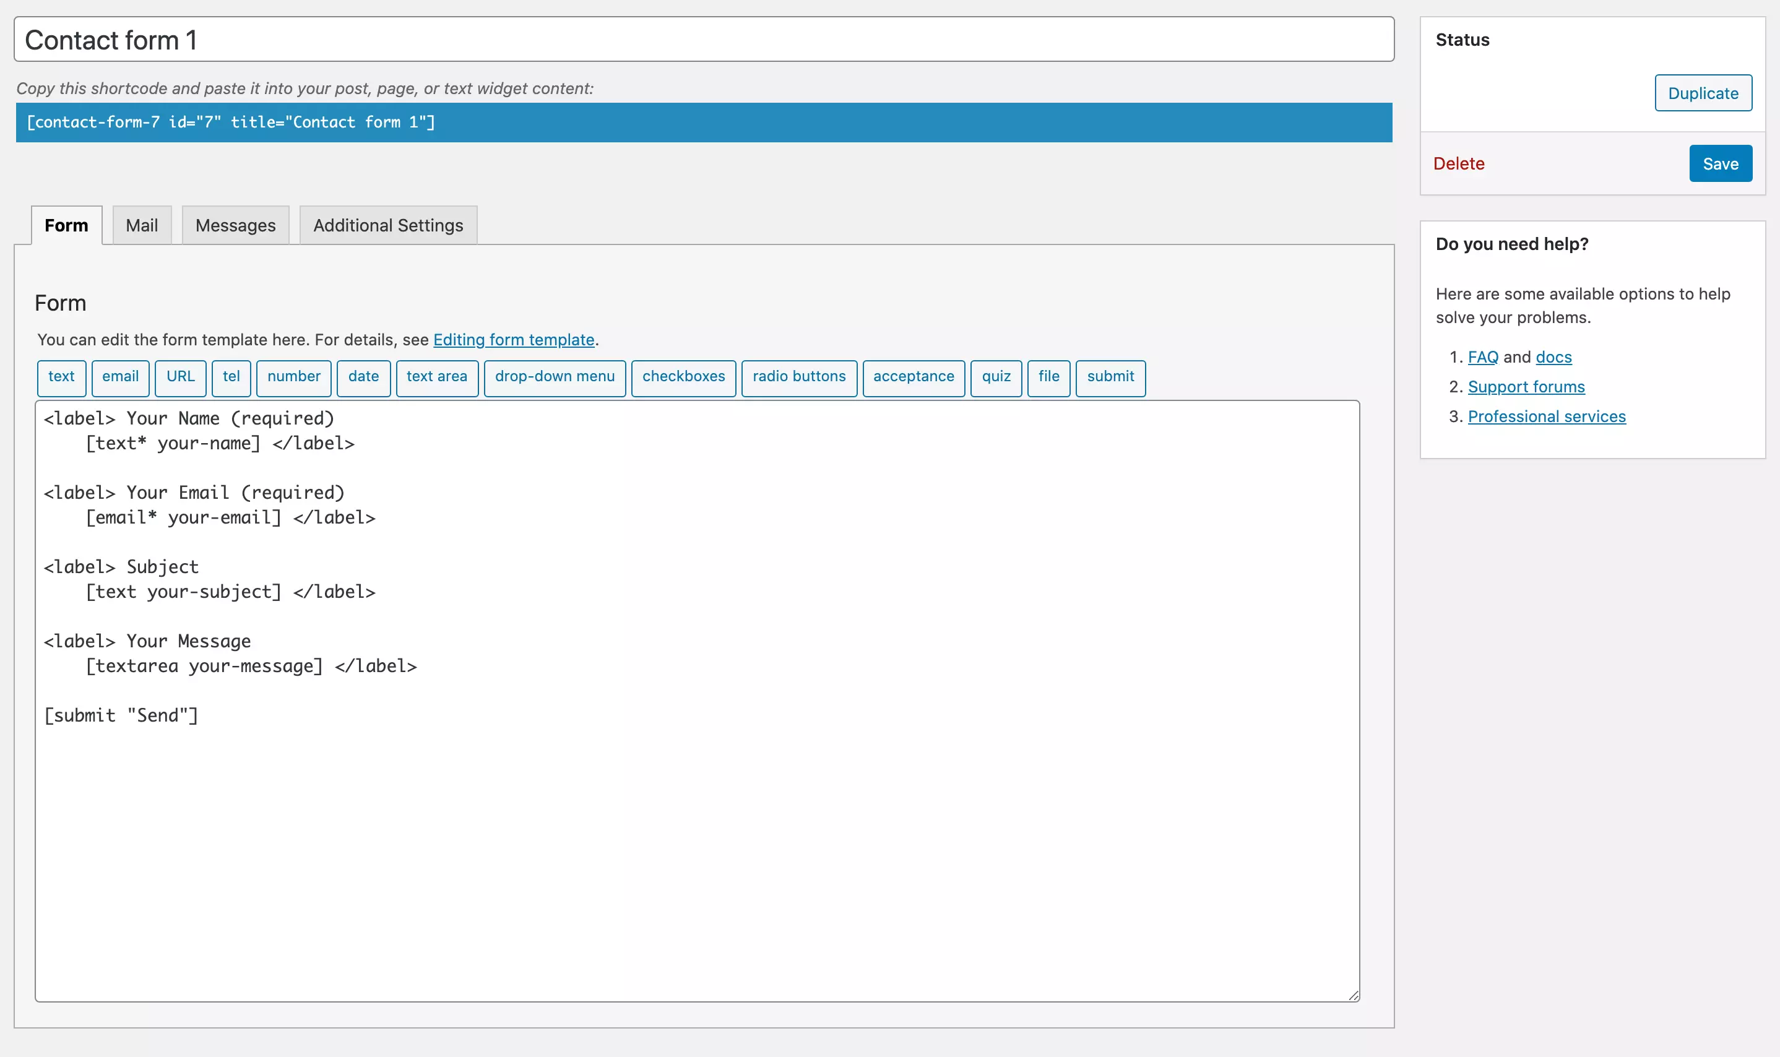
Task: Click the date field tag button
Action: [363, 376]
